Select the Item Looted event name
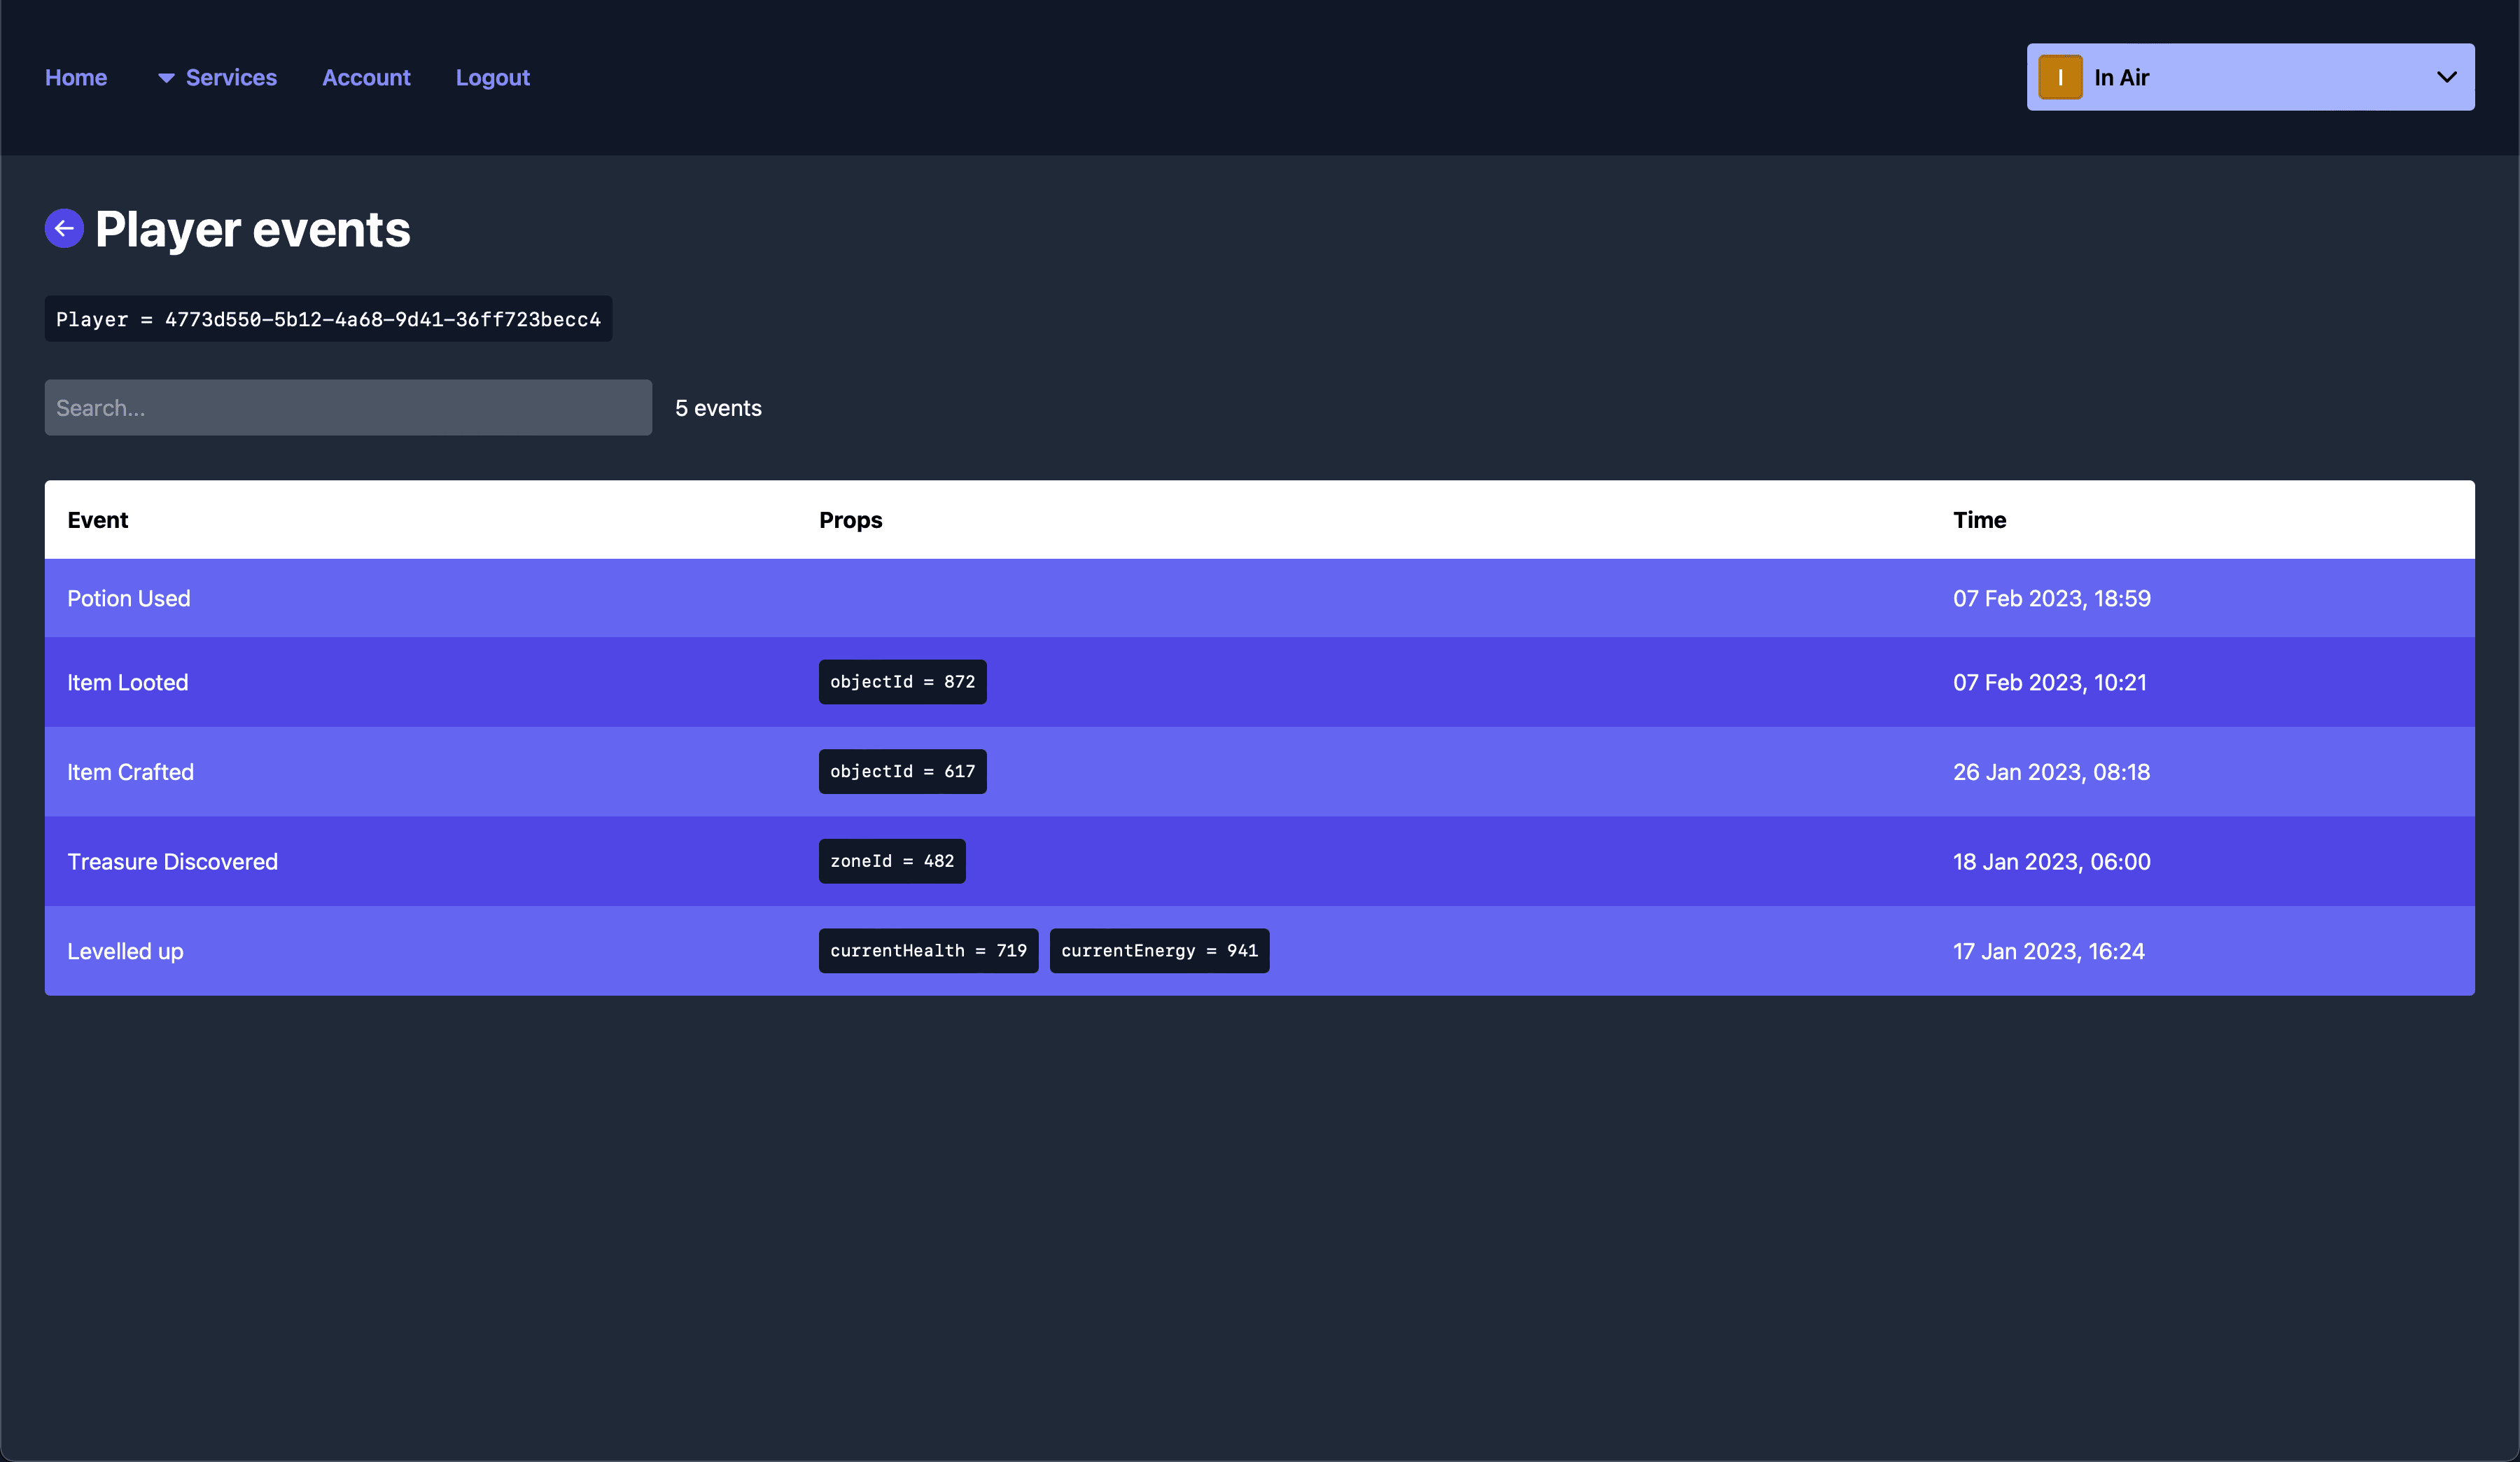 click(x=128, y=682)
